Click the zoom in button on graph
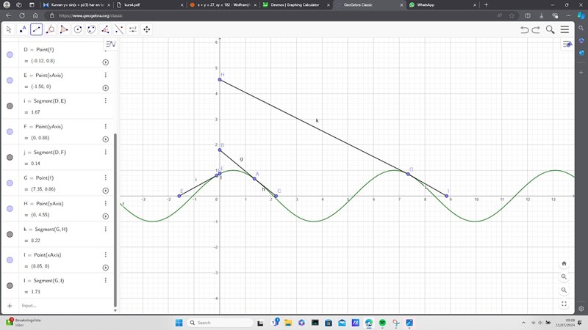The height and width of the screenshot is (330, 588). click(564, 276)
